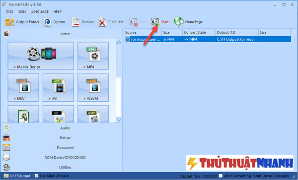298x180 pixels.
Task: Click the '-> MP4' convert state cell
Action: pyautogui.click(x=191, y=39)
